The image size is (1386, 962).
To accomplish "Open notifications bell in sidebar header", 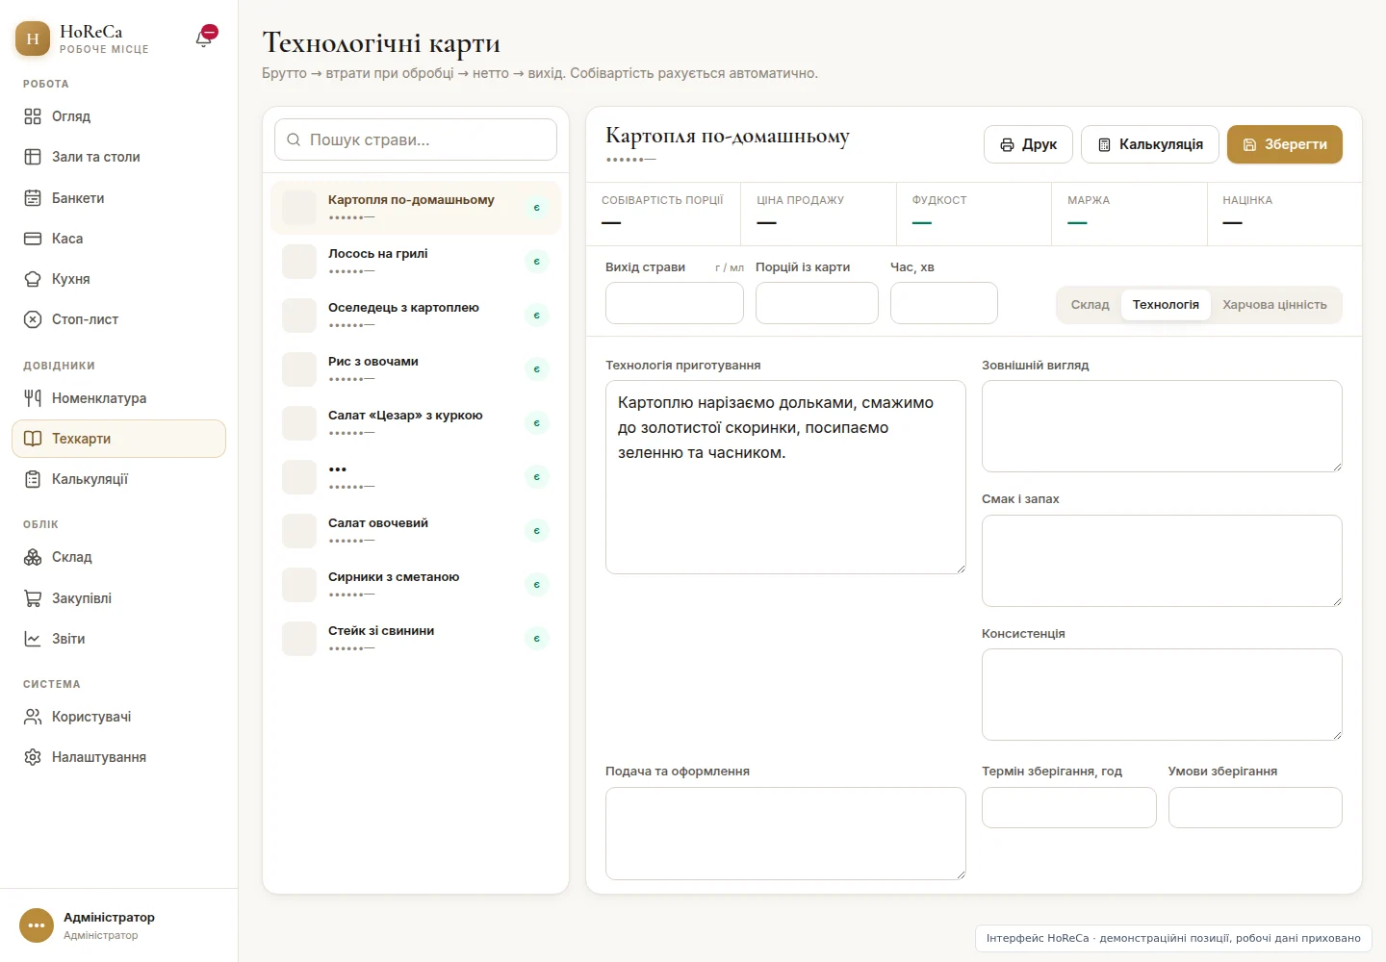I will coord(205,38).
